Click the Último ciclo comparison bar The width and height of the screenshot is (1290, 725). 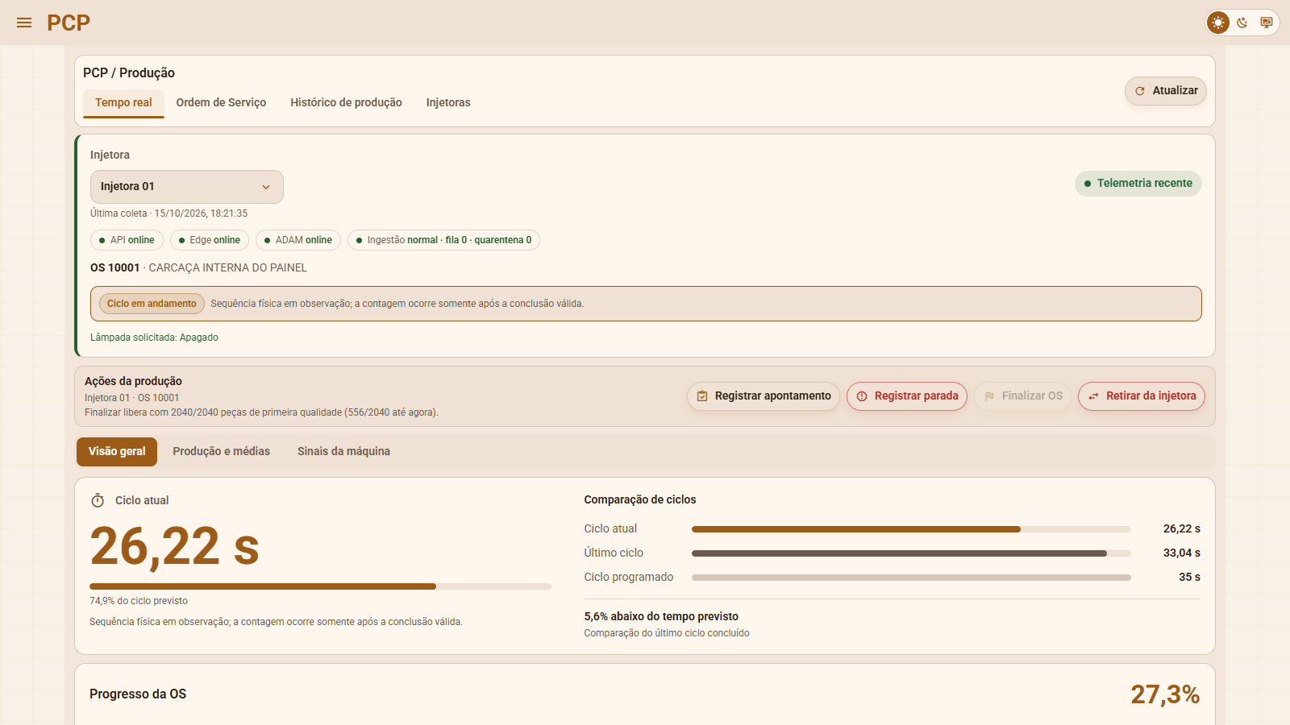click(911, 553)
